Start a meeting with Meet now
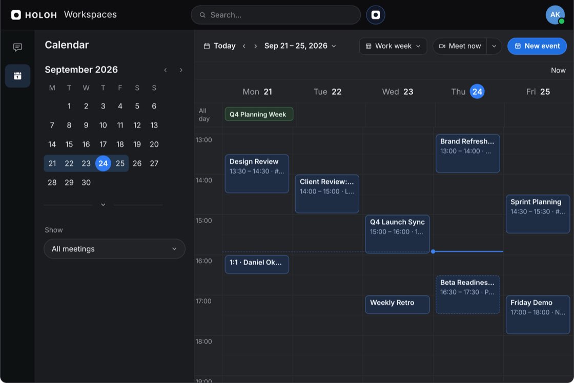 click(x=460, y=46)
